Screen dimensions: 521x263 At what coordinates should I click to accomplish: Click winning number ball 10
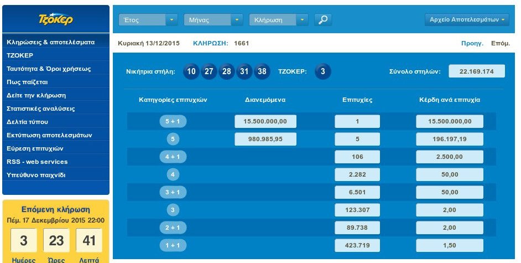[x=191, y=71]
